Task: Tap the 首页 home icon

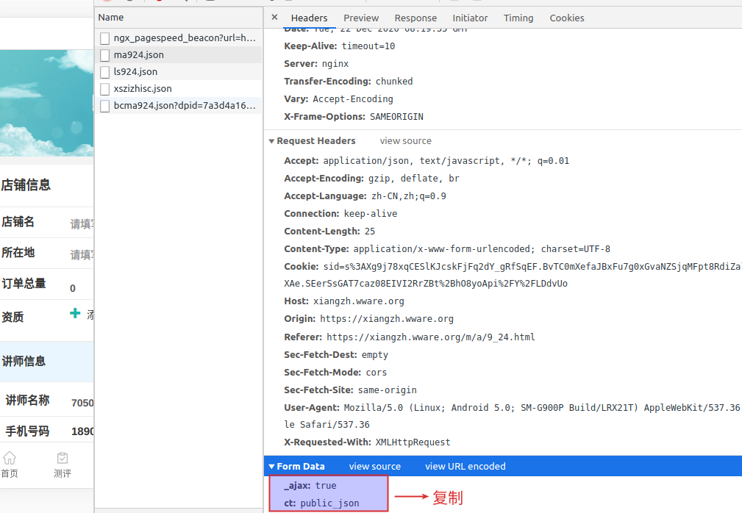Action: 10,458
